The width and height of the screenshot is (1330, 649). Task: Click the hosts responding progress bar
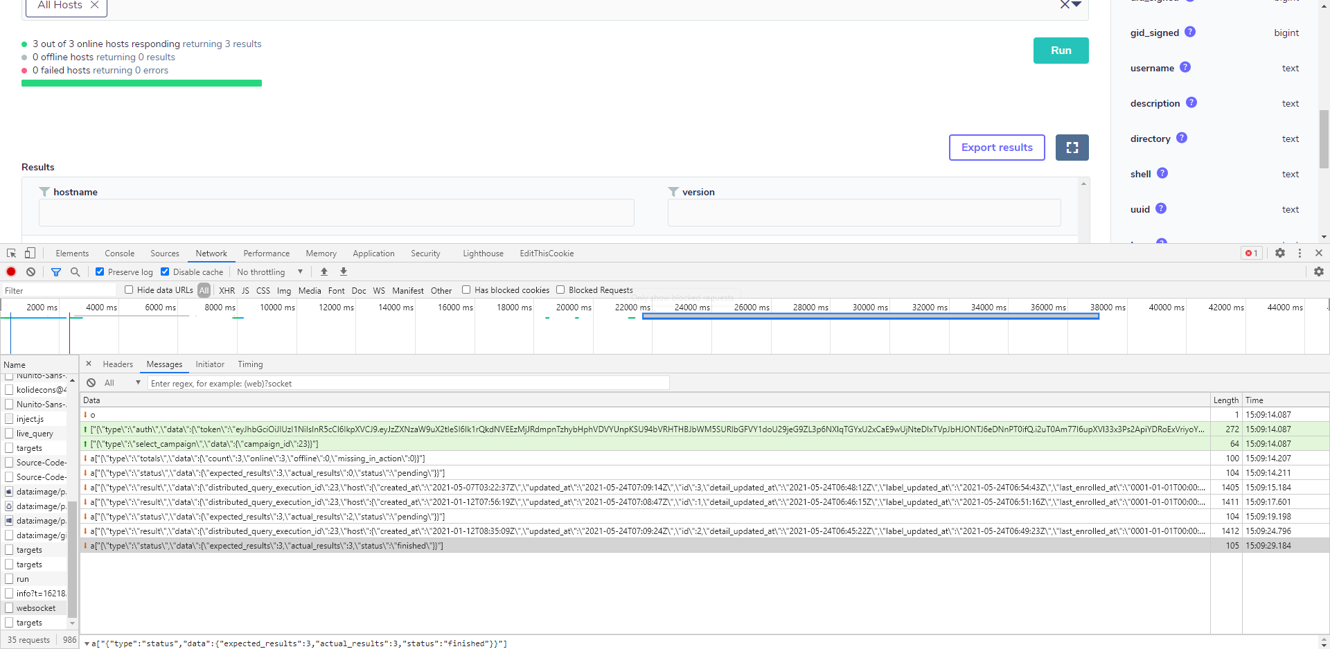click(x=141, y=83)
